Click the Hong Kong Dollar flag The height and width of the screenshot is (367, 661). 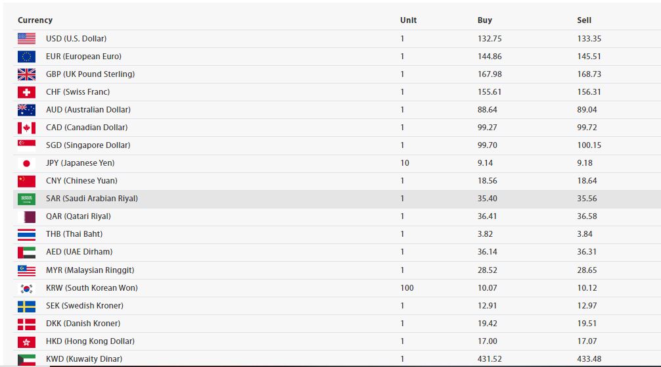(x=26, y=341)
